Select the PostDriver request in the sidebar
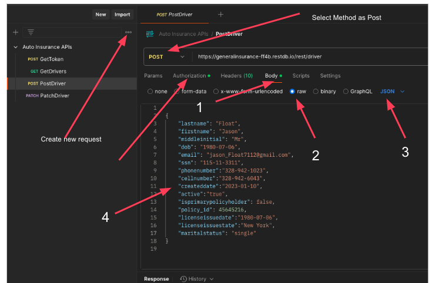429x283 pixels. coord(72,83)
